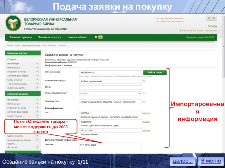Click Наименование товара field with Колбаса сырокопченая

(110, 81)
